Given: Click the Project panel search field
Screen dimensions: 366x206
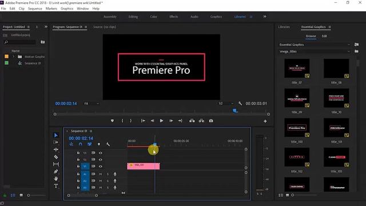Looking at the screenshot, I should coord(20,42).
